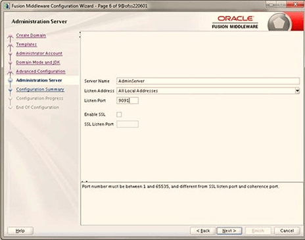Click the Administration Server page heading
Image resolution: width=305 pixels, height=240 pixels.
click(39, 21)
